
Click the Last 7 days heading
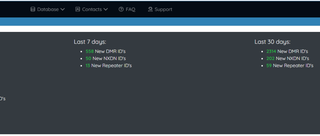point(90,42)
